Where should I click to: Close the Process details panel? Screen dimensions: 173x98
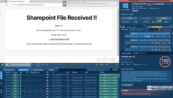point(171,53)
